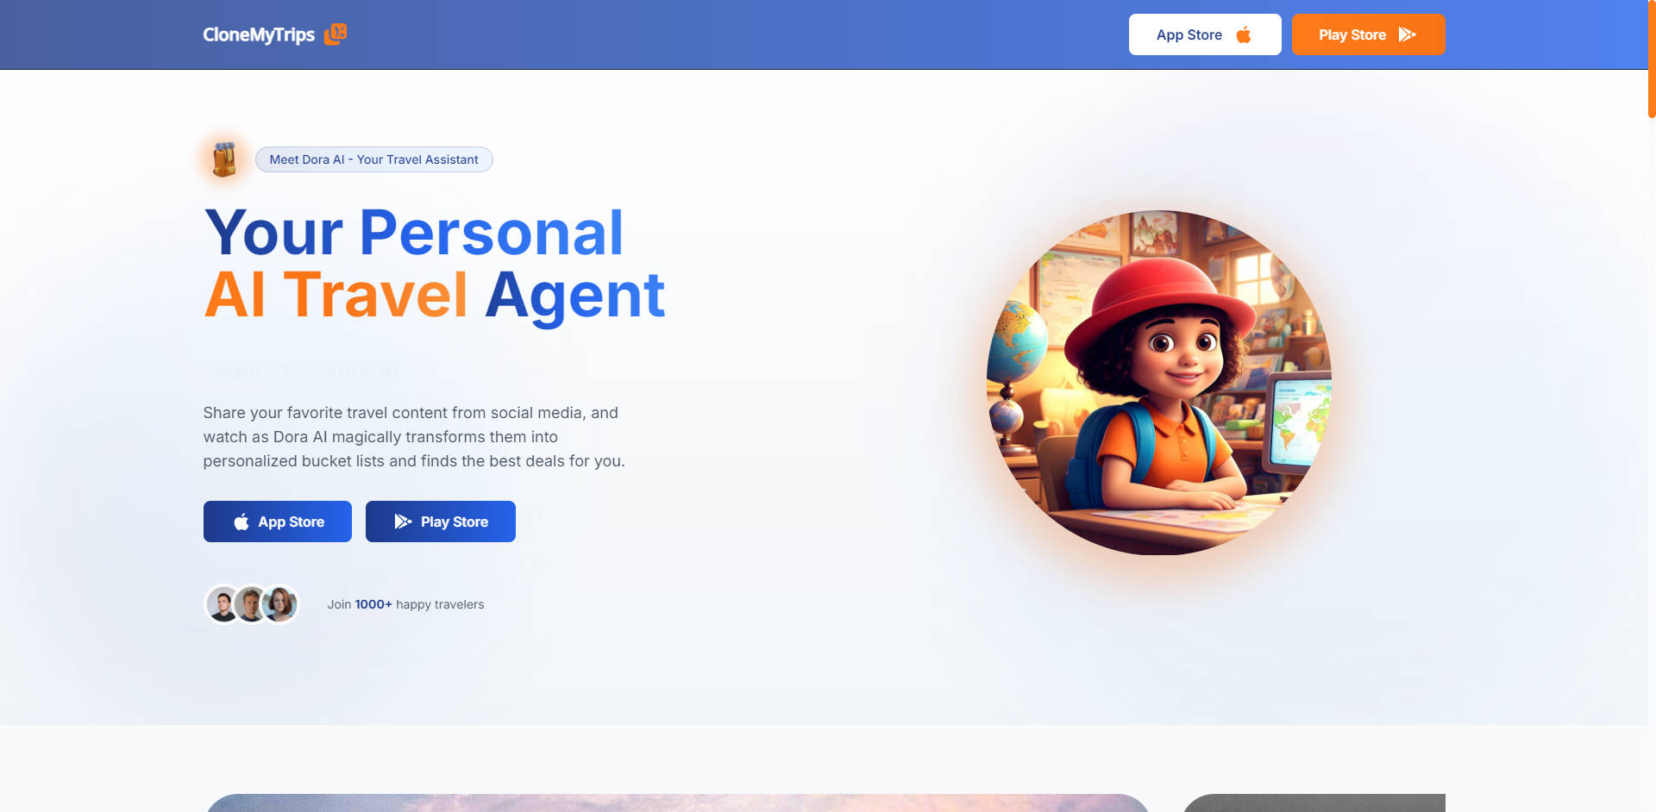Viewport: 1656px width, 812px height.
Task: Click the first traveler avatar
Action: 223,604
